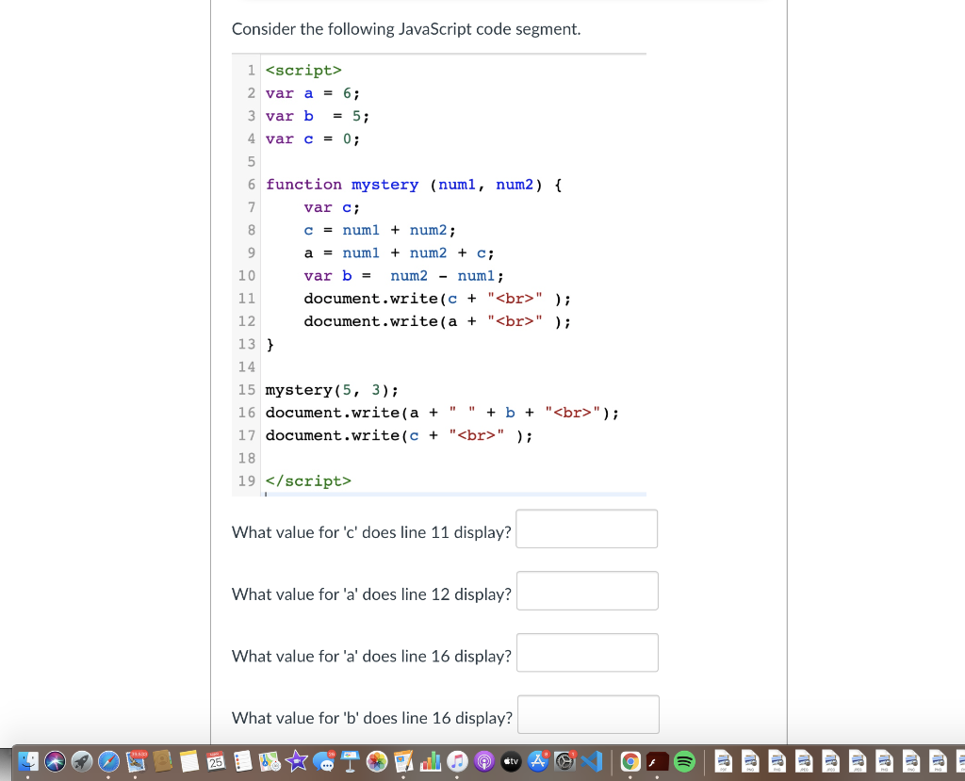Screen dimensions: 965x781
Task: Open Visual Studio Code in the dock
Action: [592, 761]
